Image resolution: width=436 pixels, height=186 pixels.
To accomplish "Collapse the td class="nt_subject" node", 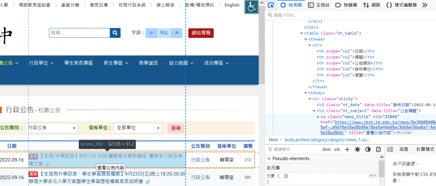I will (x=314, y=111).
